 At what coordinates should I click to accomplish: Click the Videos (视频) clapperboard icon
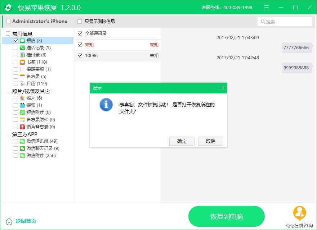(x=22, y=105)
